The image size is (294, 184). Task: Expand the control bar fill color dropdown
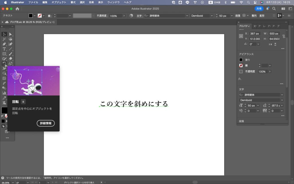[34, 16]
